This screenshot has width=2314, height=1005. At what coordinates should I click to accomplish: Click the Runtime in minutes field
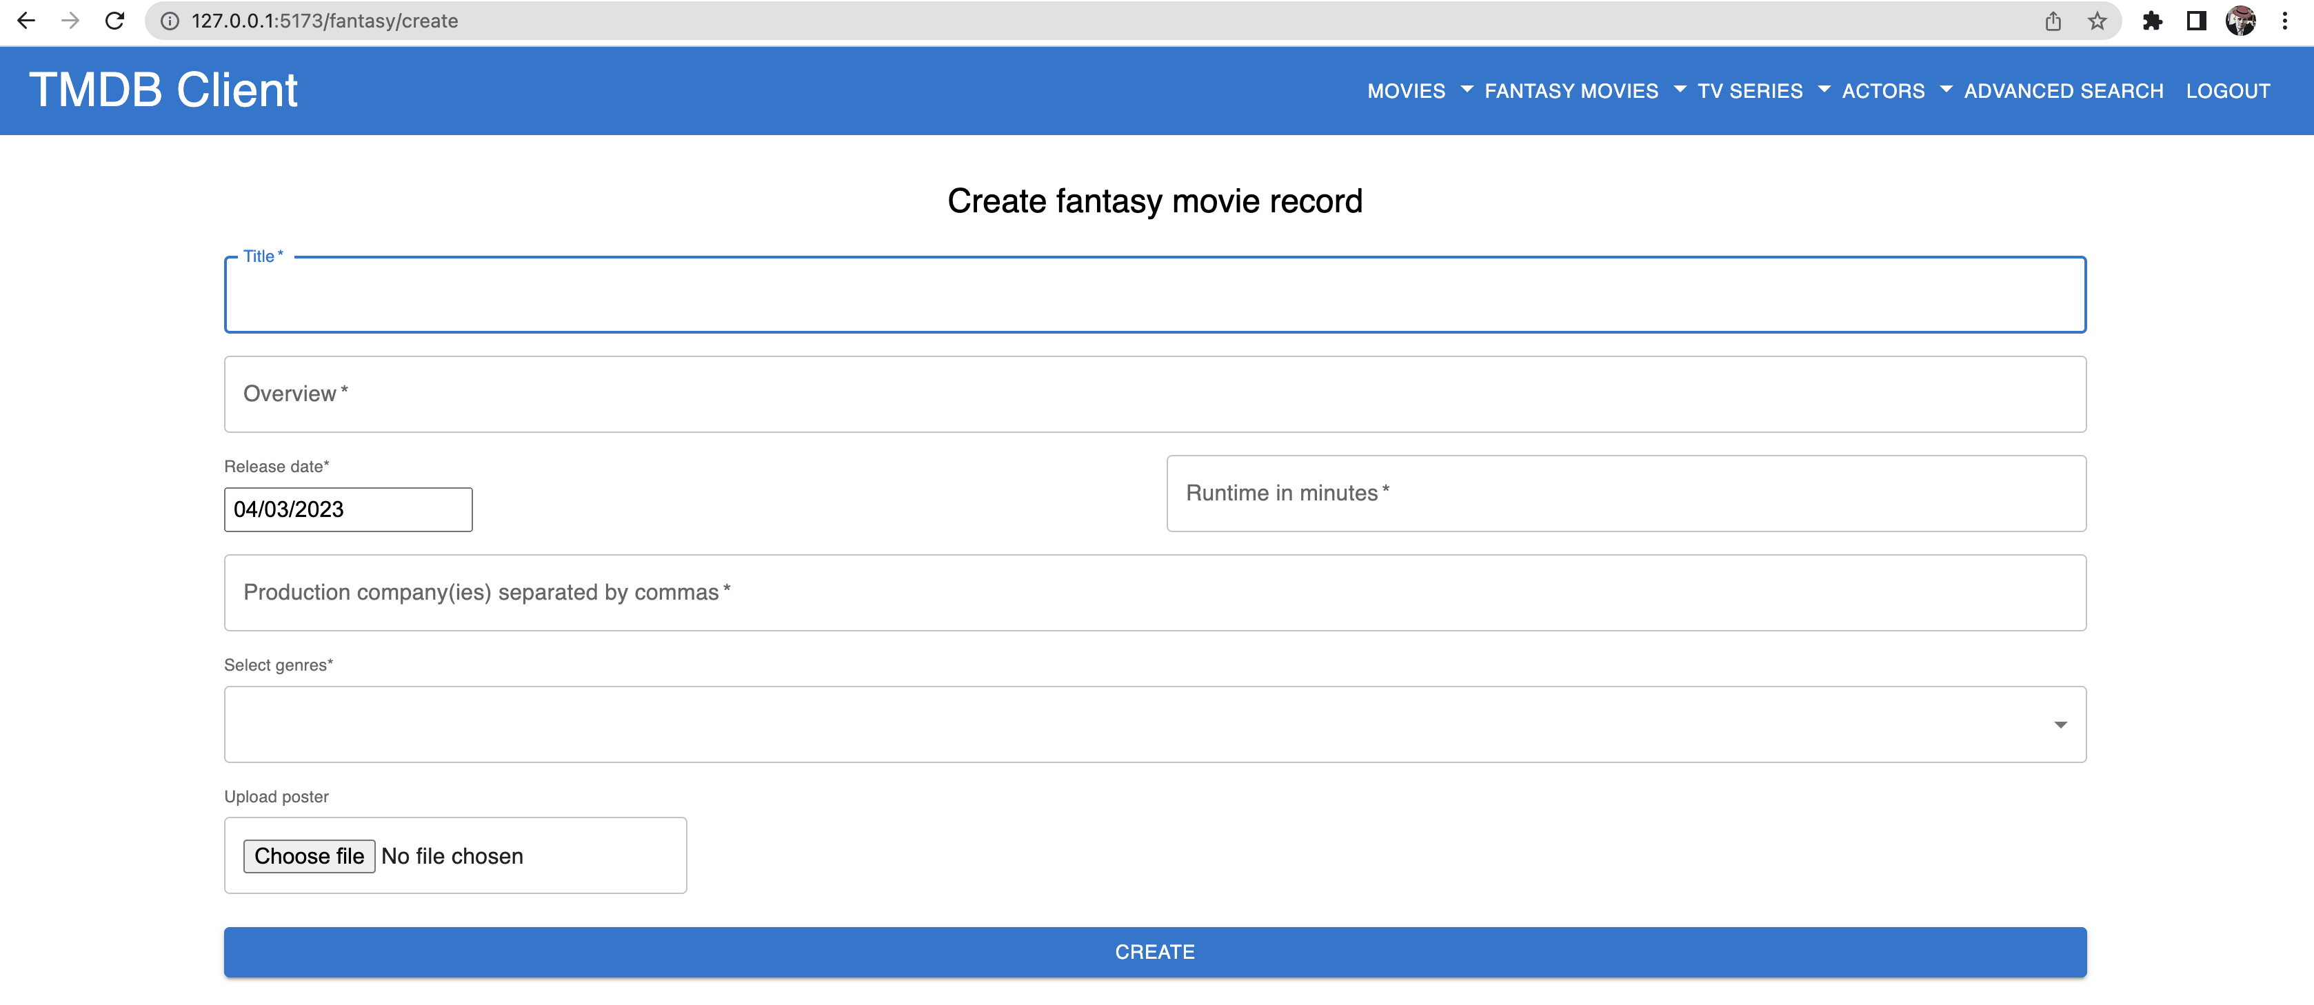[x=1625, y=493]
